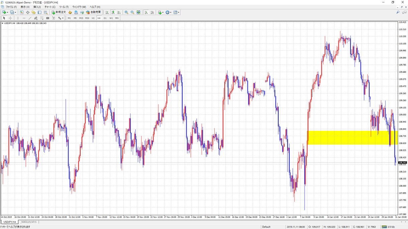Screen dimensions: 408x229
Task: Show the Market Watch panel
Action: 21,12
